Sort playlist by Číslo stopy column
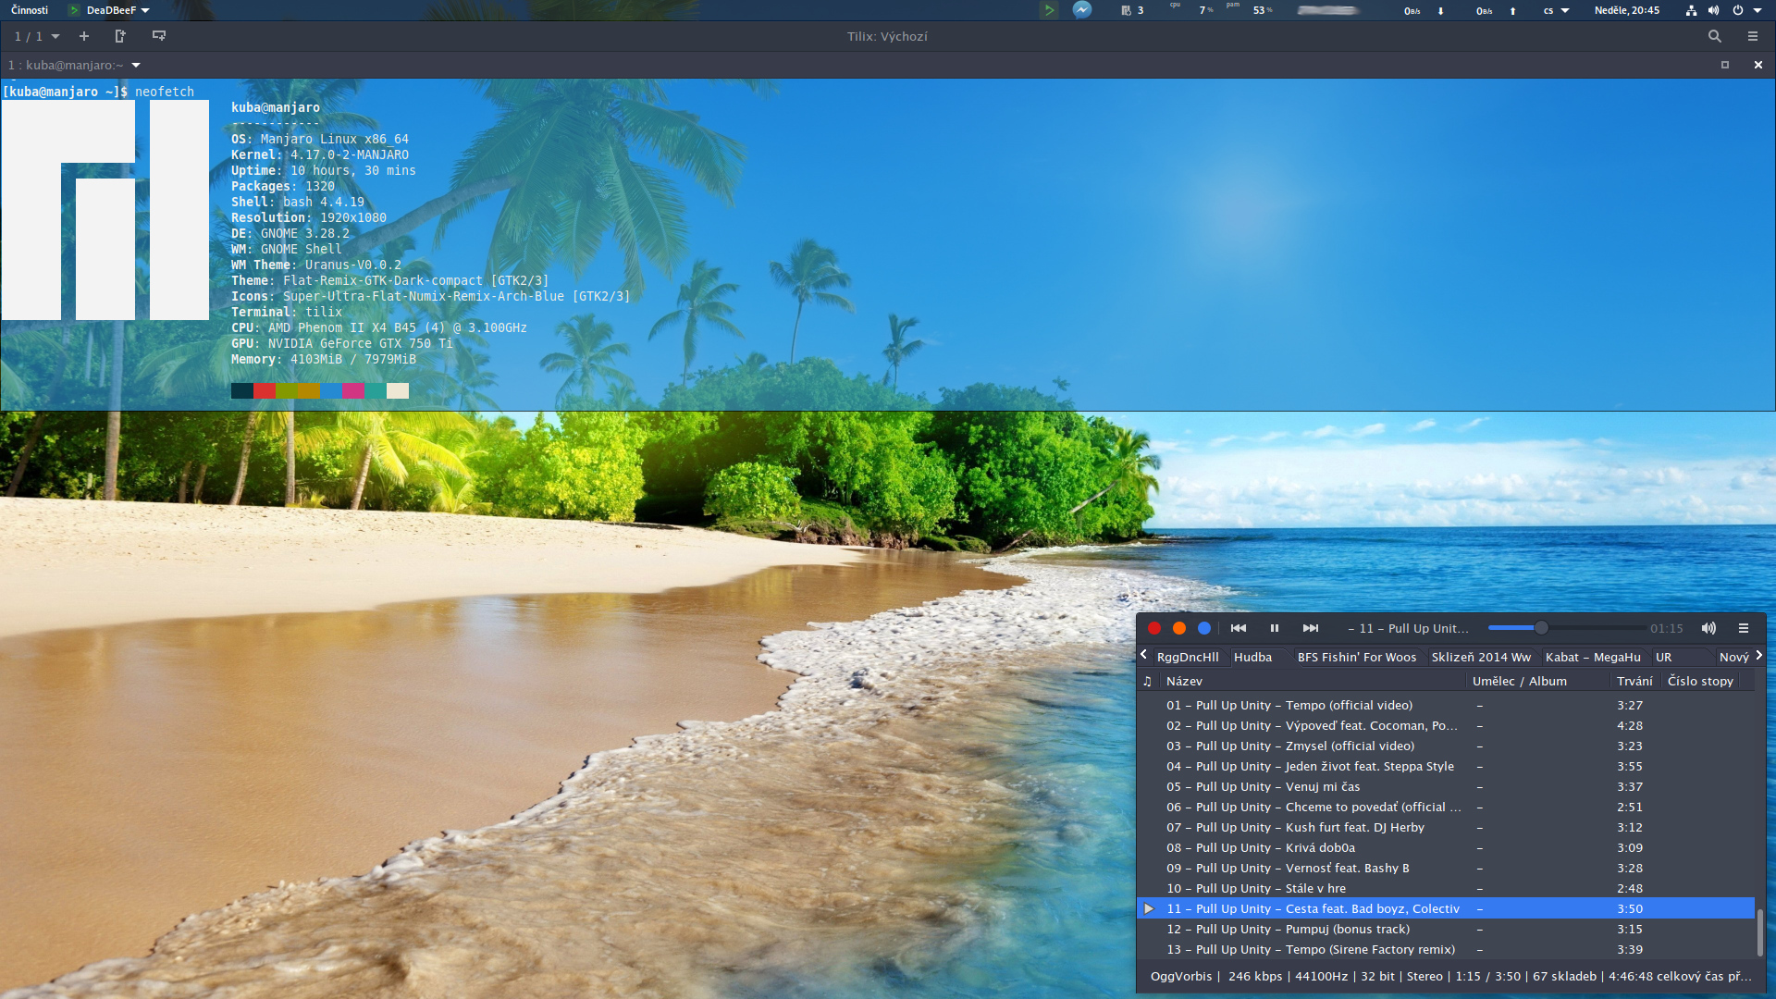Image resolution: width=1776 pixels, height=999 pixels. (1700, 681)
